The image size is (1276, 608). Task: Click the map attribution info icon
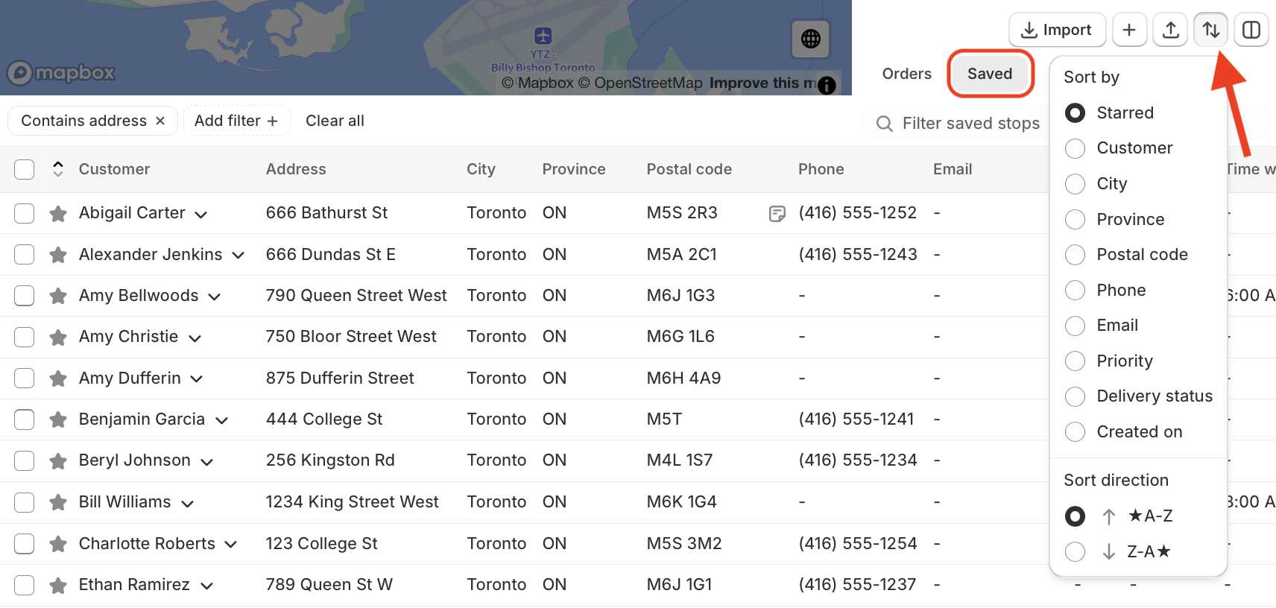click(x=827, y=86)
